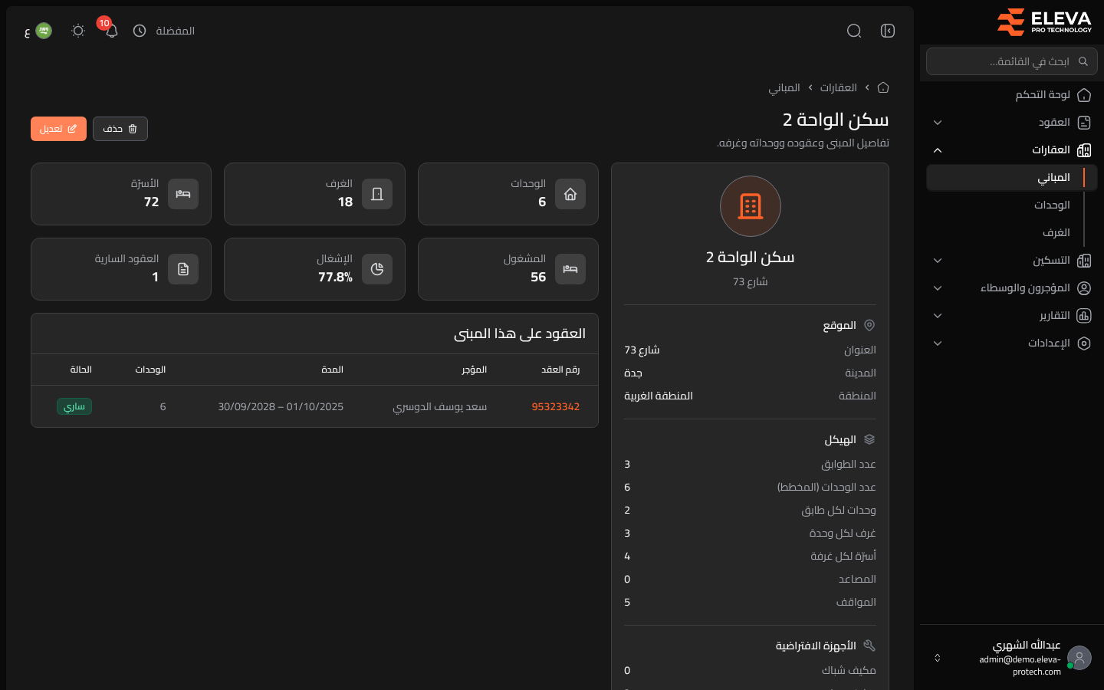Viewport: 1104px width, 690px height.
Task: Expand the التسكين sidebar menu chevron
Action: [938, 261]
